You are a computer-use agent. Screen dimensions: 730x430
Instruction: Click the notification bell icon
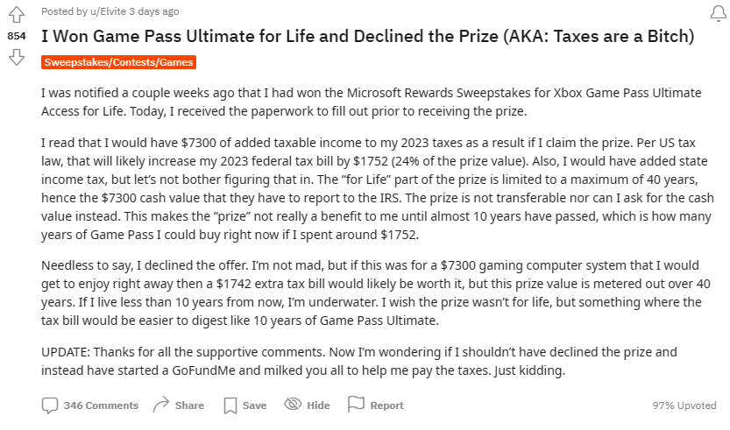click(x=716, y=12)
